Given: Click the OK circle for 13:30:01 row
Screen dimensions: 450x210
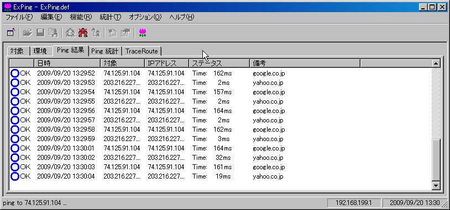Looking at the screenshot, I should 14,148.
